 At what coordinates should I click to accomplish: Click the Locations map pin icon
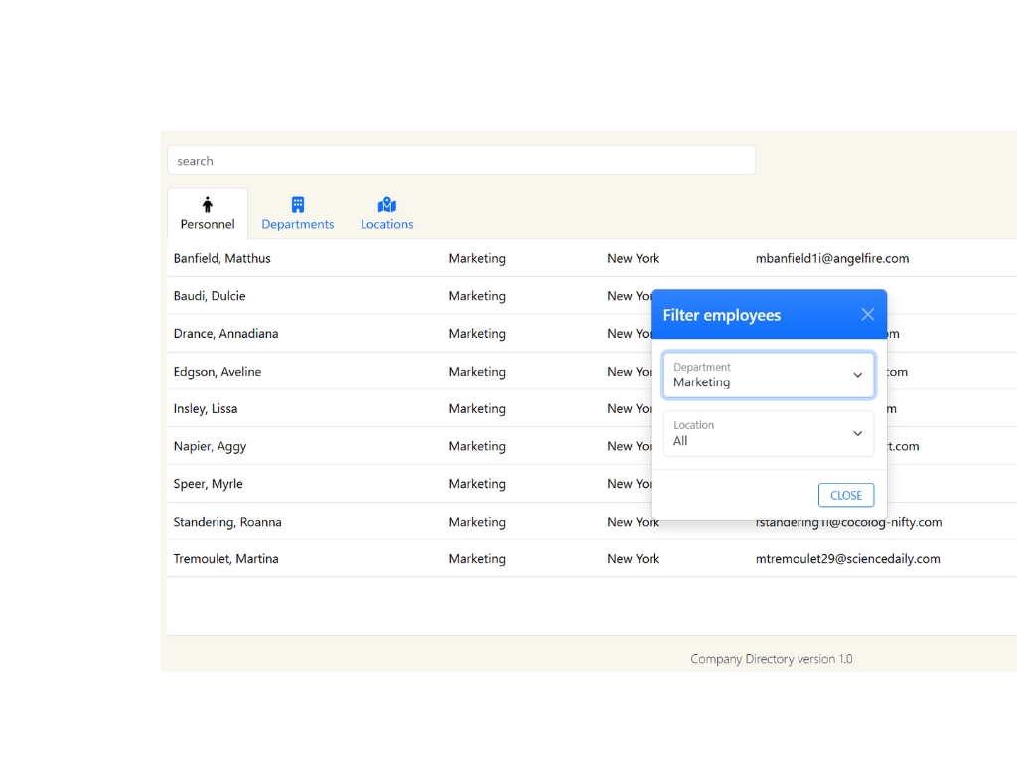pos(386,204)
